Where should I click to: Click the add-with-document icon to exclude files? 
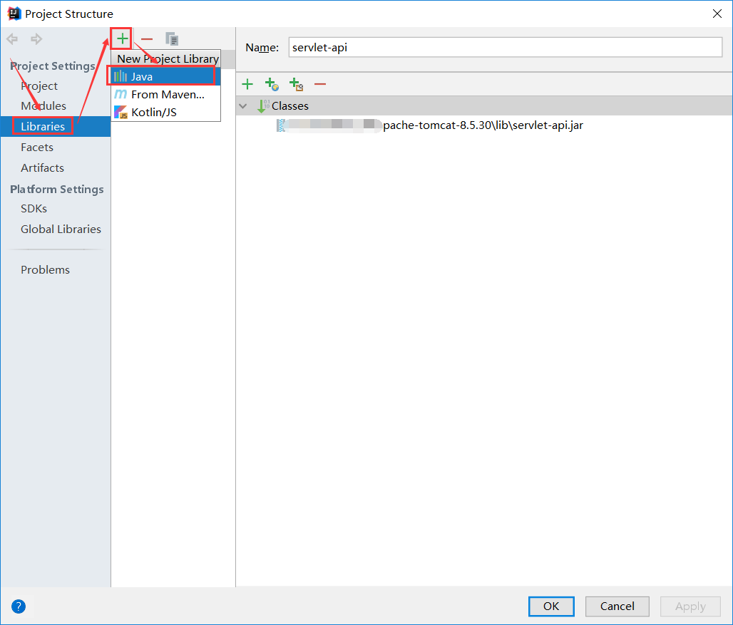click(x=296, y=84)
